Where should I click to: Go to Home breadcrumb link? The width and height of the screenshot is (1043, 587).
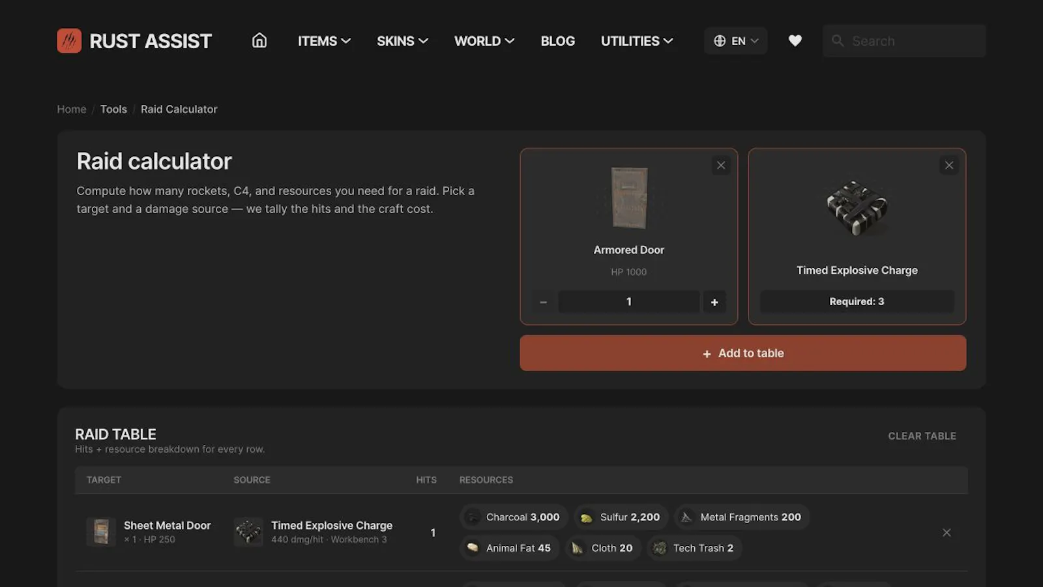coord(72,109)
